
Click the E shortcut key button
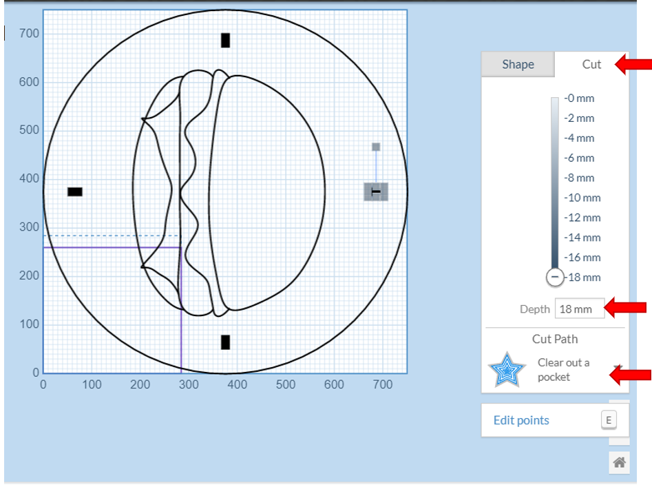pos(609,420)
